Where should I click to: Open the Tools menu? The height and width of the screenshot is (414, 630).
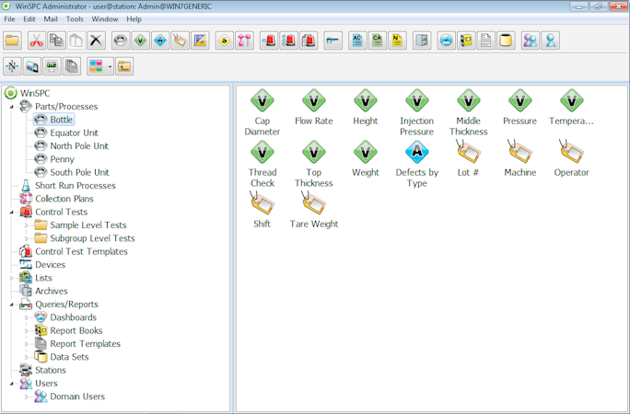(x=75, y=18)
